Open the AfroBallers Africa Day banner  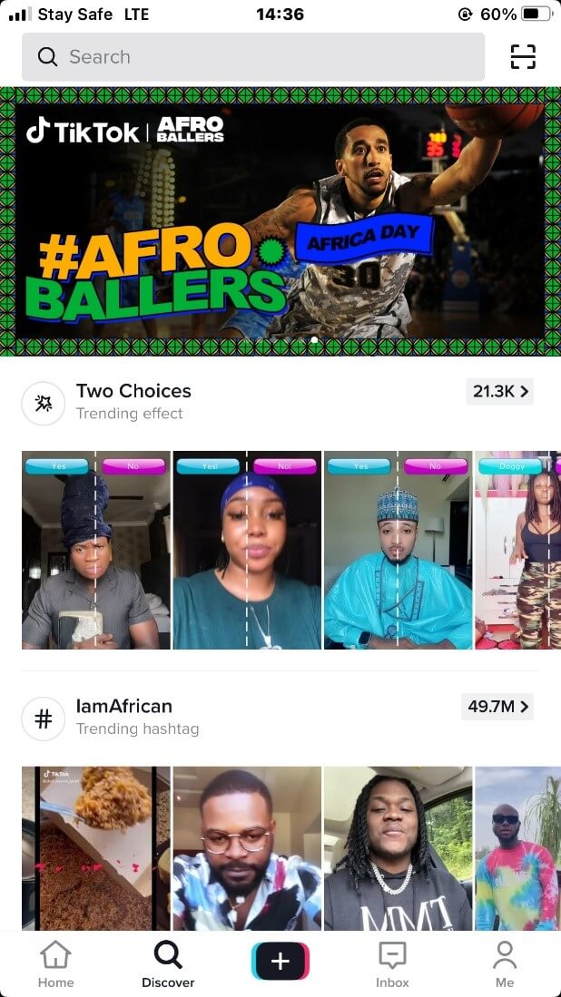(x=280, y=221)
